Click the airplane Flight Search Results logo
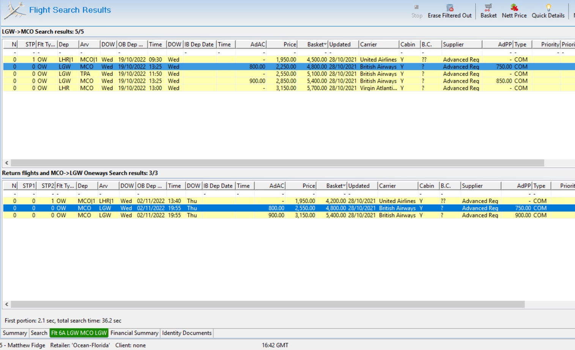 click(15, 10)
